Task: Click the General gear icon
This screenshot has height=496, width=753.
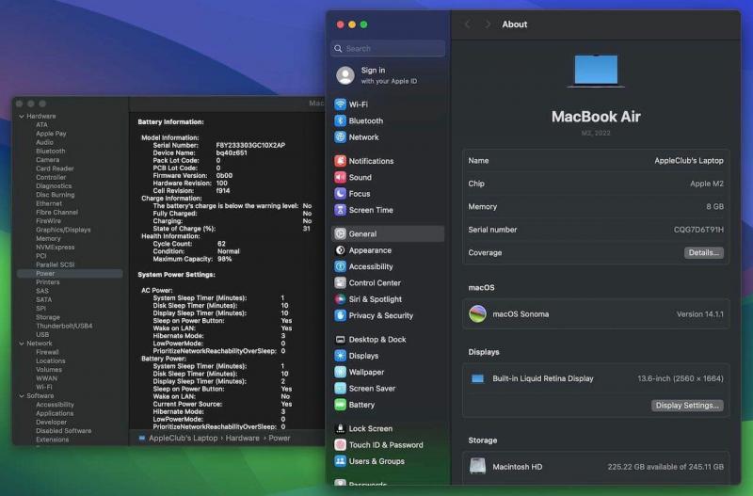Action: coord(340,233)
